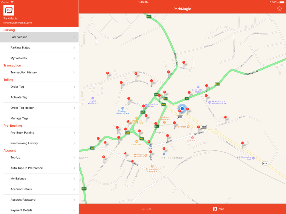Open Account Password
The width and height of the screenshot is (286, 214).
tap(39, 200)
